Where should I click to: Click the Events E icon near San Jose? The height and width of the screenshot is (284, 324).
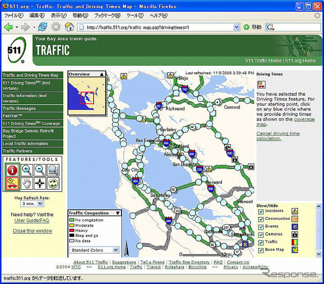245,245
